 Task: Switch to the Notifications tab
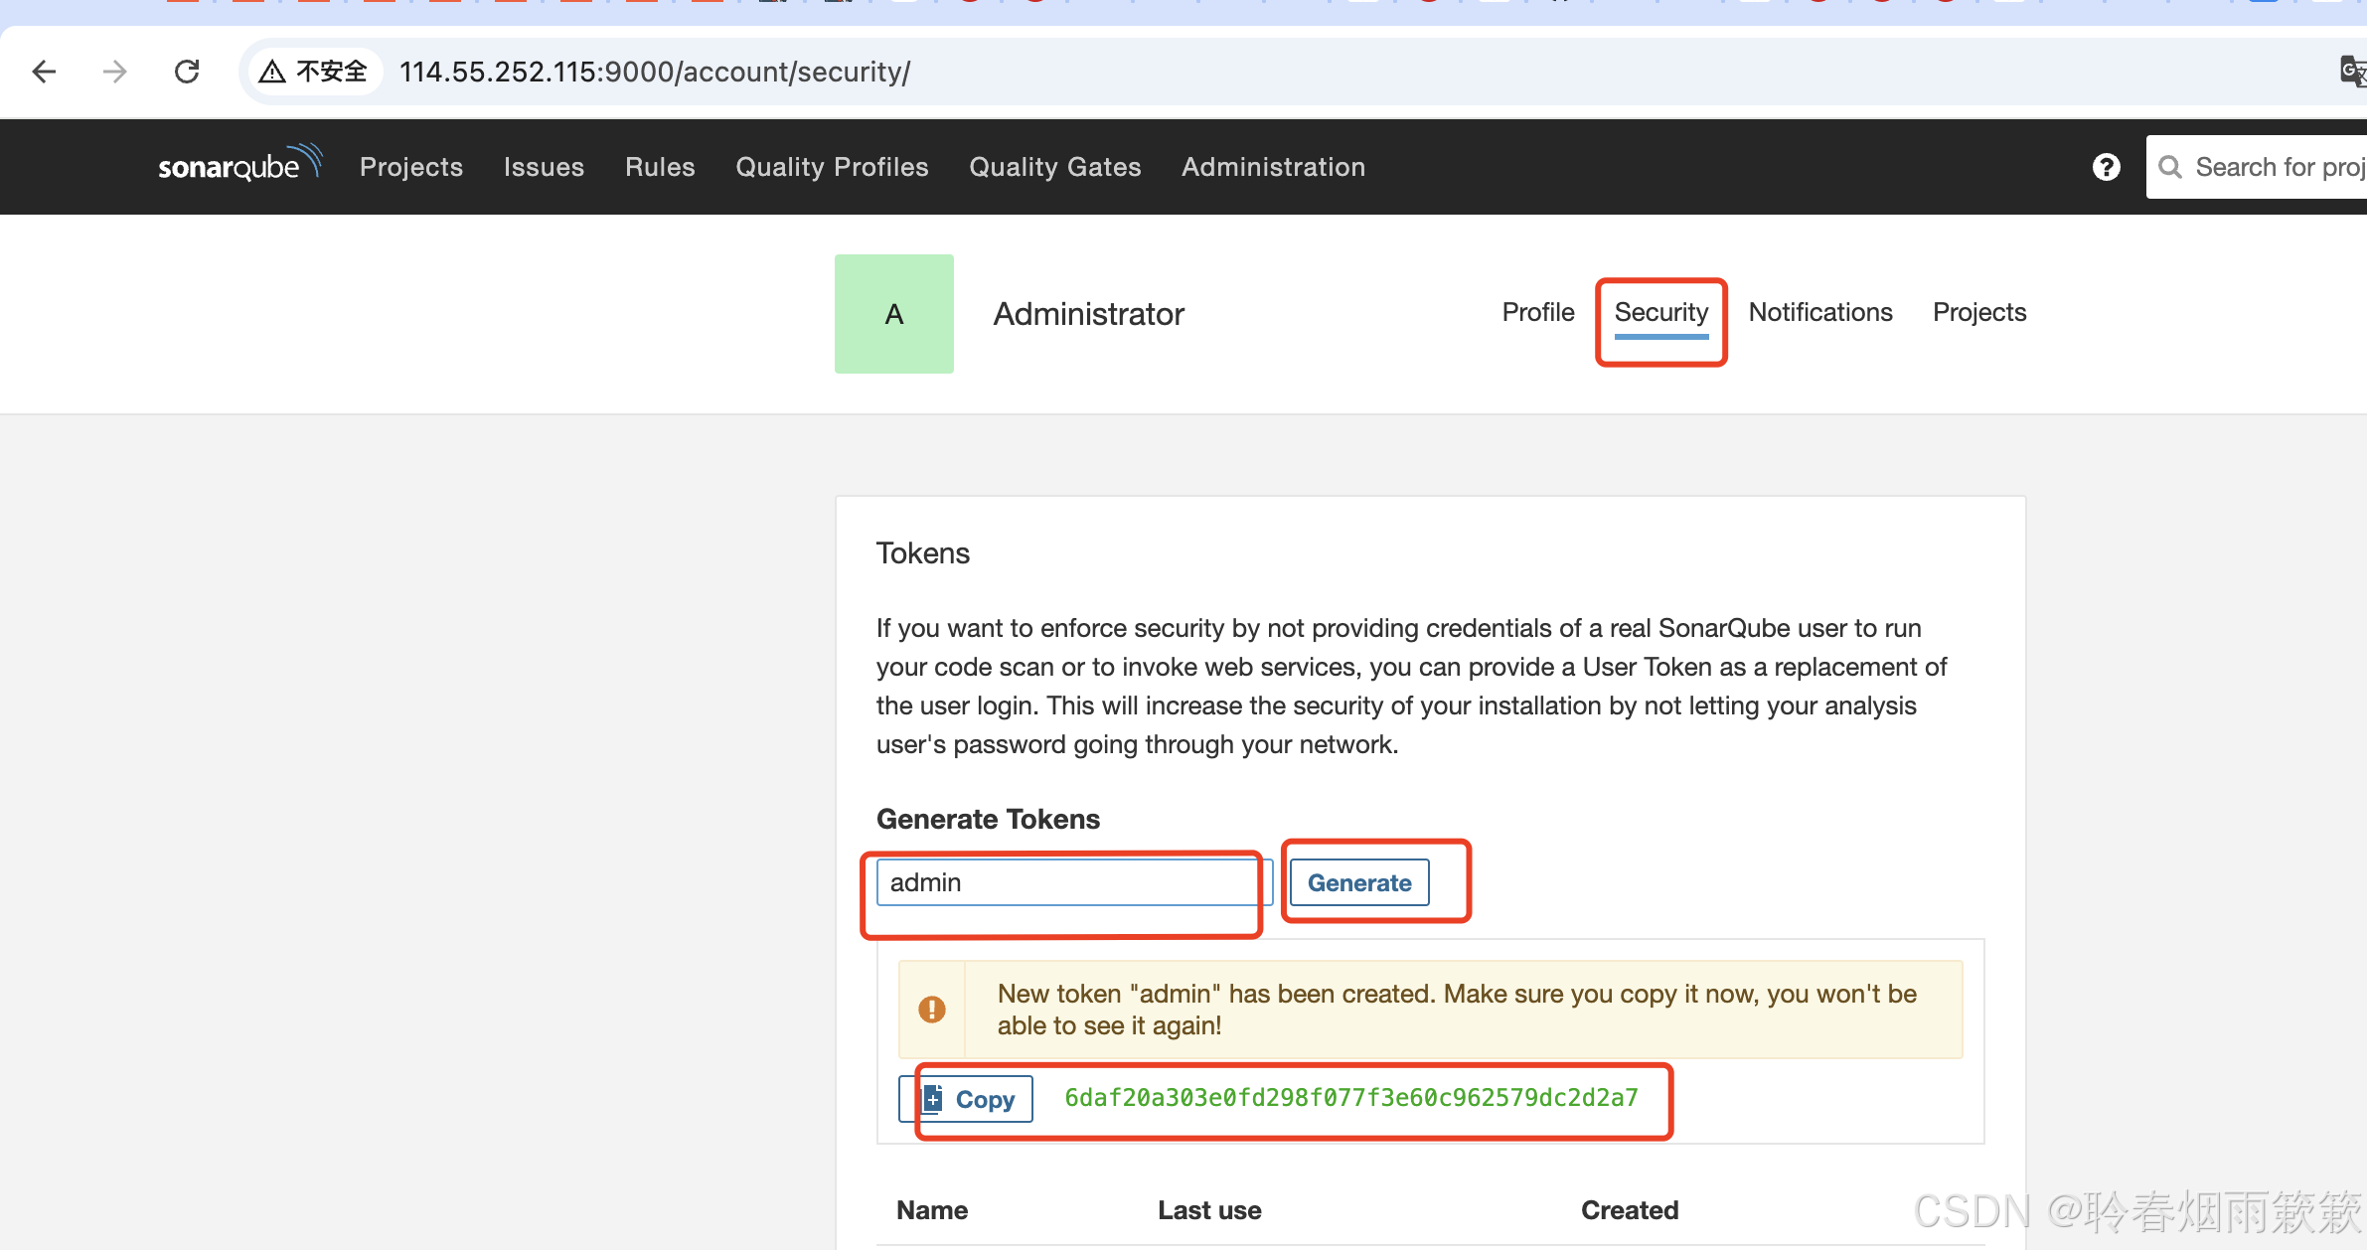(1819, 312)
